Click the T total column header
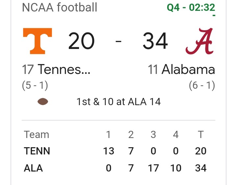Screen dimensions: 237x185 coord(201,134)
